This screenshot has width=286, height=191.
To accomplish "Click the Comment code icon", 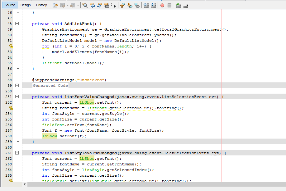I will 178,5.
